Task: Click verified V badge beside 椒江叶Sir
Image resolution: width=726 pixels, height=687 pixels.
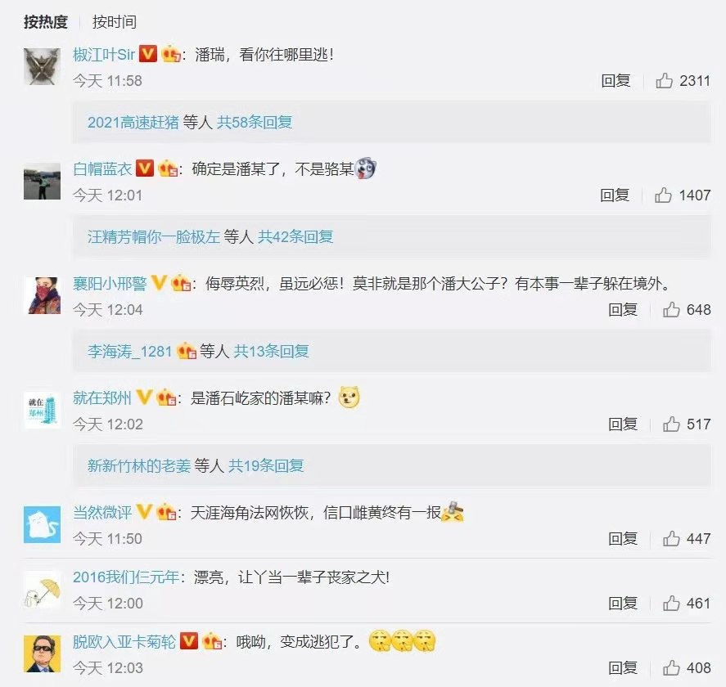Action: pos(148,54)
